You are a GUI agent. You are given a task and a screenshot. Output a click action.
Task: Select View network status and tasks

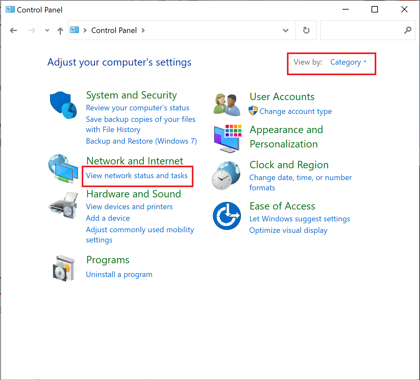137,176
